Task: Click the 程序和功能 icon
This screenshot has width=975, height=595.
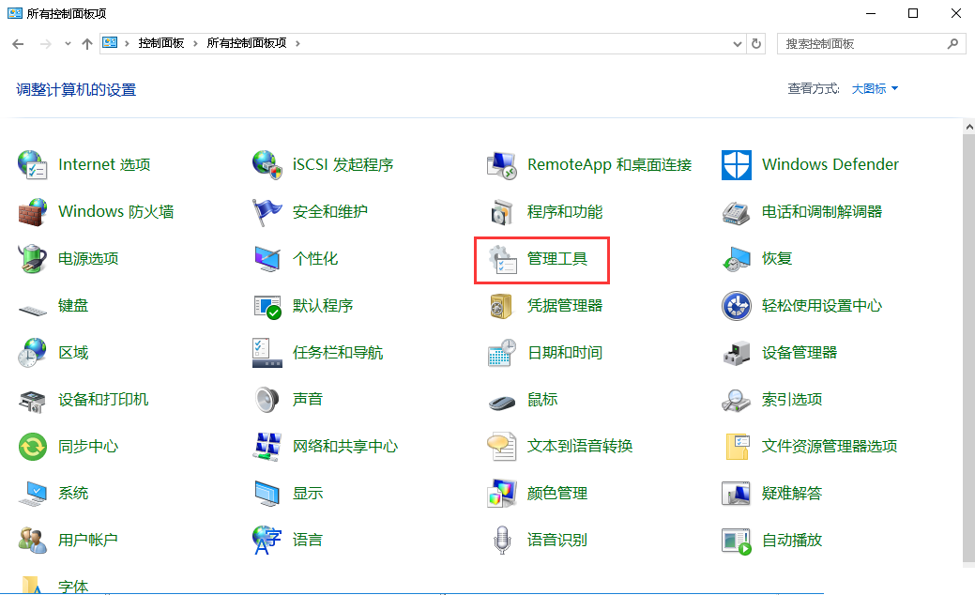Action: 502,212
